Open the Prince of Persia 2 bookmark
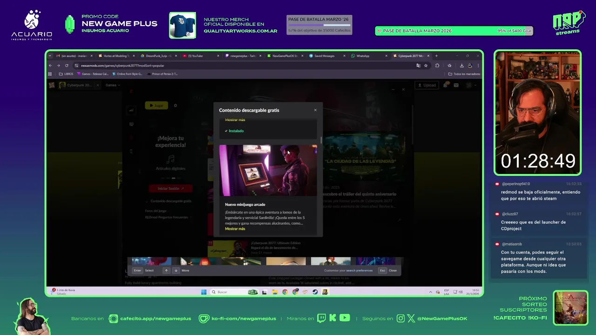The width and height of the screenshot is (596, 335). coord(163,74)
